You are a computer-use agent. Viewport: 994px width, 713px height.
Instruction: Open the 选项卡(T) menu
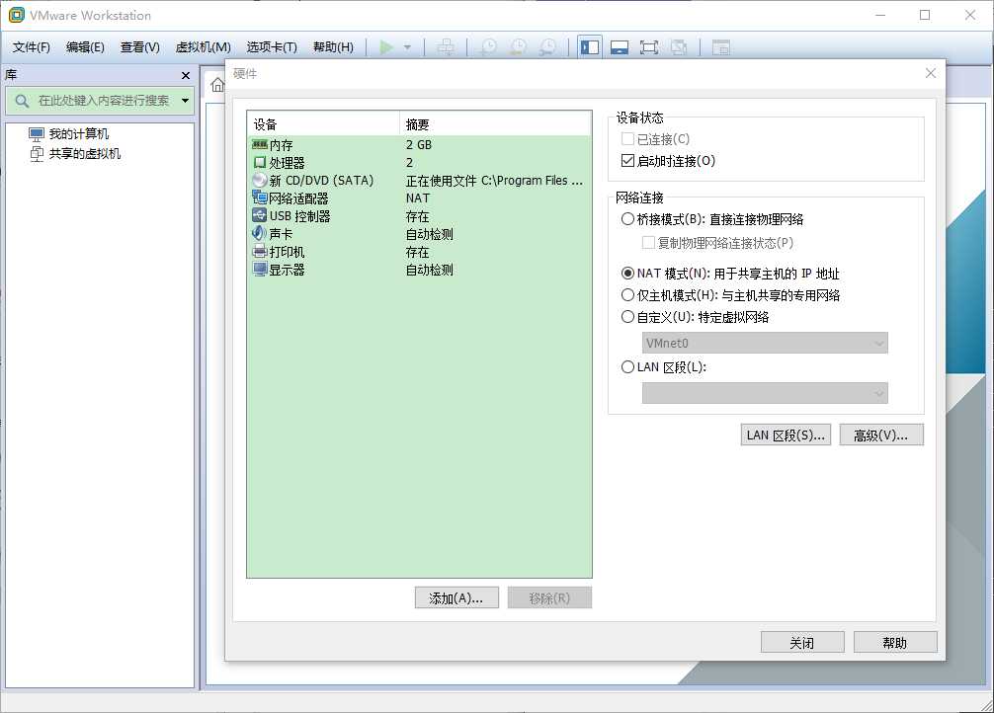tap(272, 47)
